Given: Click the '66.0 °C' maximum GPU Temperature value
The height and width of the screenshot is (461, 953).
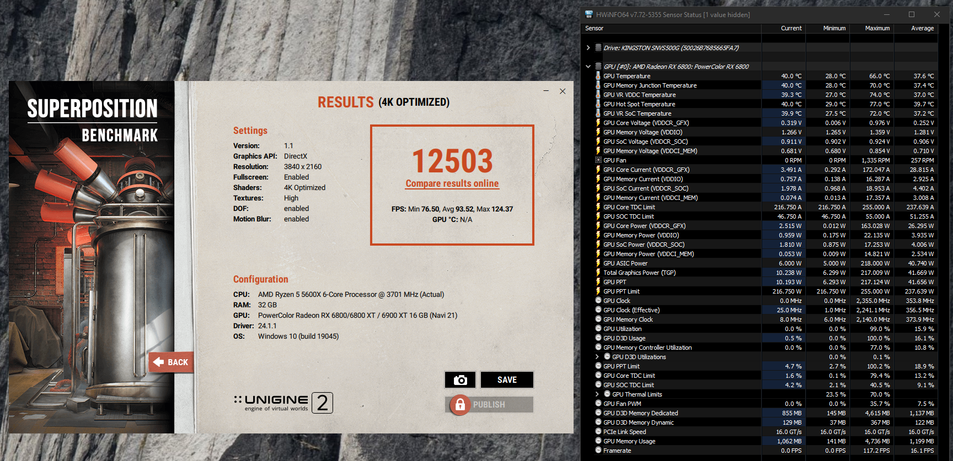Looking at the screenshot, I should pos(880,76).
